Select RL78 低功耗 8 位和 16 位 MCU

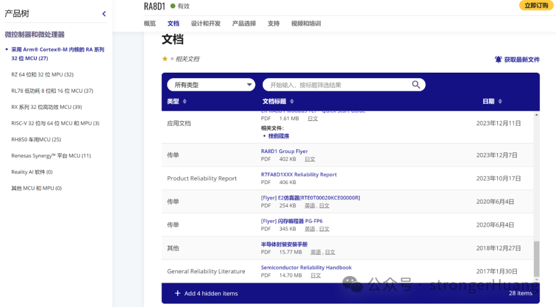pos(52,91)
